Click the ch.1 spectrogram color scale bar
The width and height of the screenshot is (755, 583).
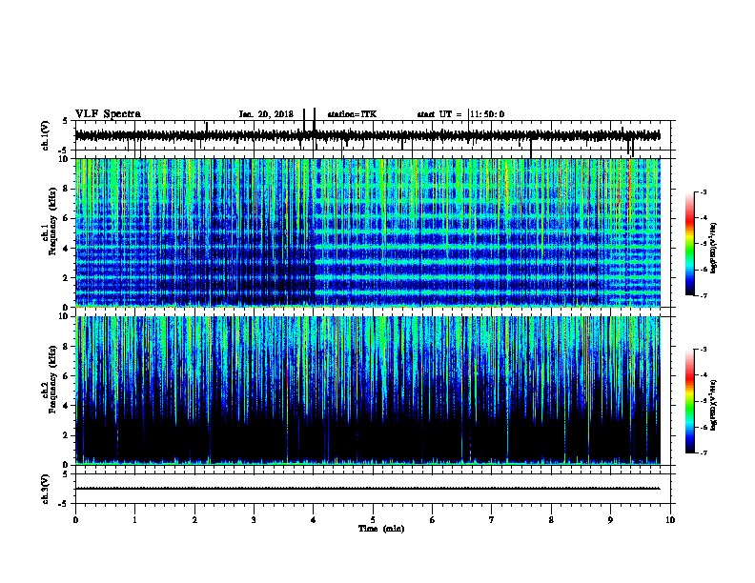690,244
